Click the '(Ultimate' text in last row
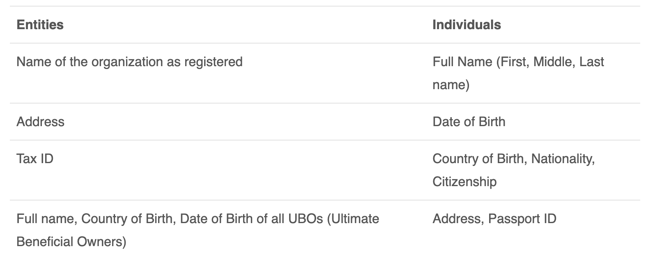This screenshot has width=662, height=272. 353,219
